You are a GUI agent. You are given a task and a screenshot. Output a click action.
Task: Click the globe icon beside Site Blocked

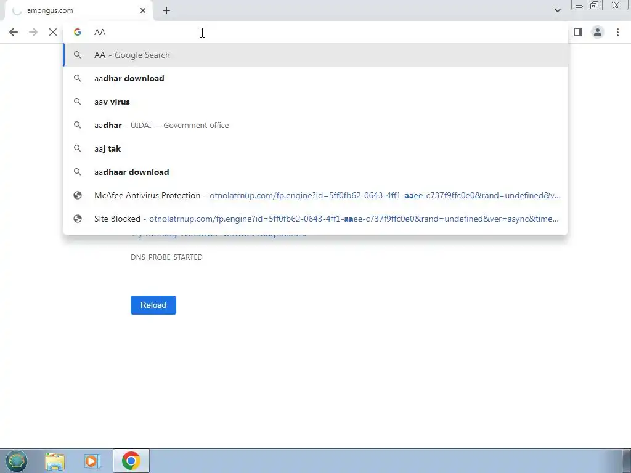coord(78,219)
